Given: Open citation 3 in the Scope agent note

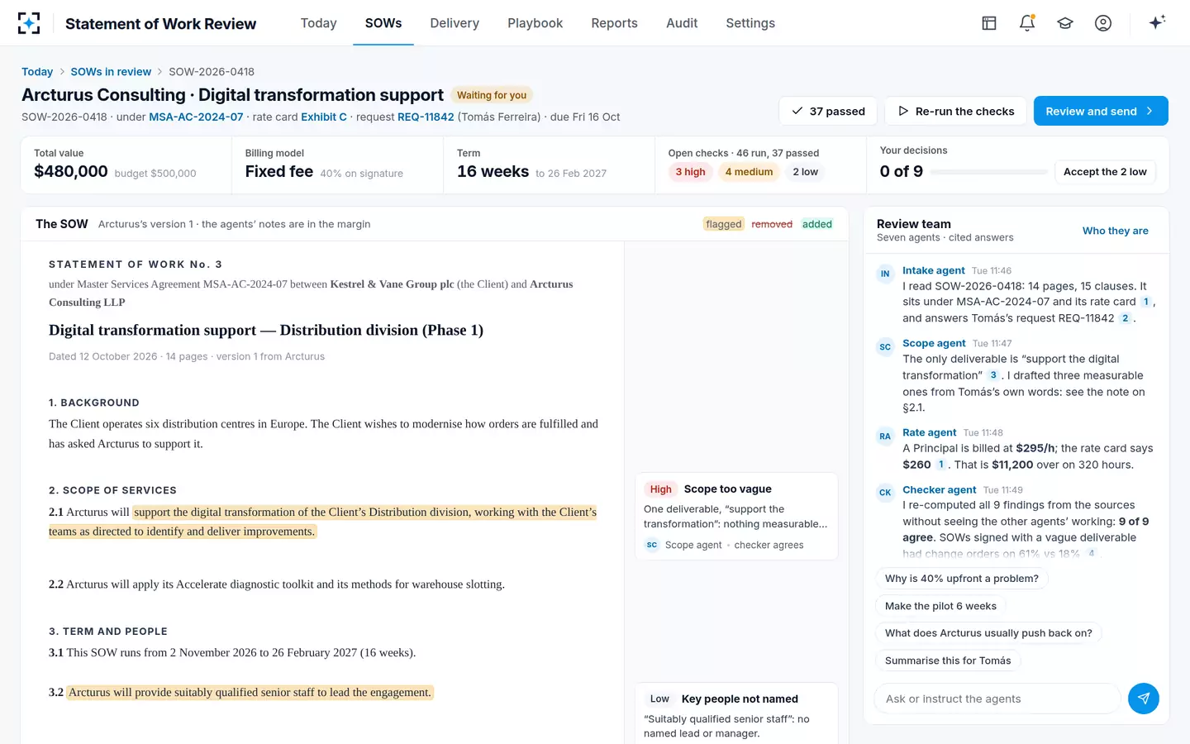Looking at the screenshot, I should point(993,375).
